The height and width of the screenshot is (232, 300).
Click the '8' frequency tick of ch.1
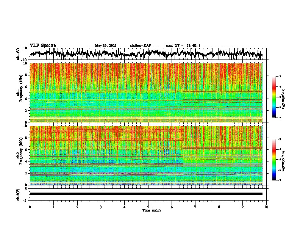(27, 75)
